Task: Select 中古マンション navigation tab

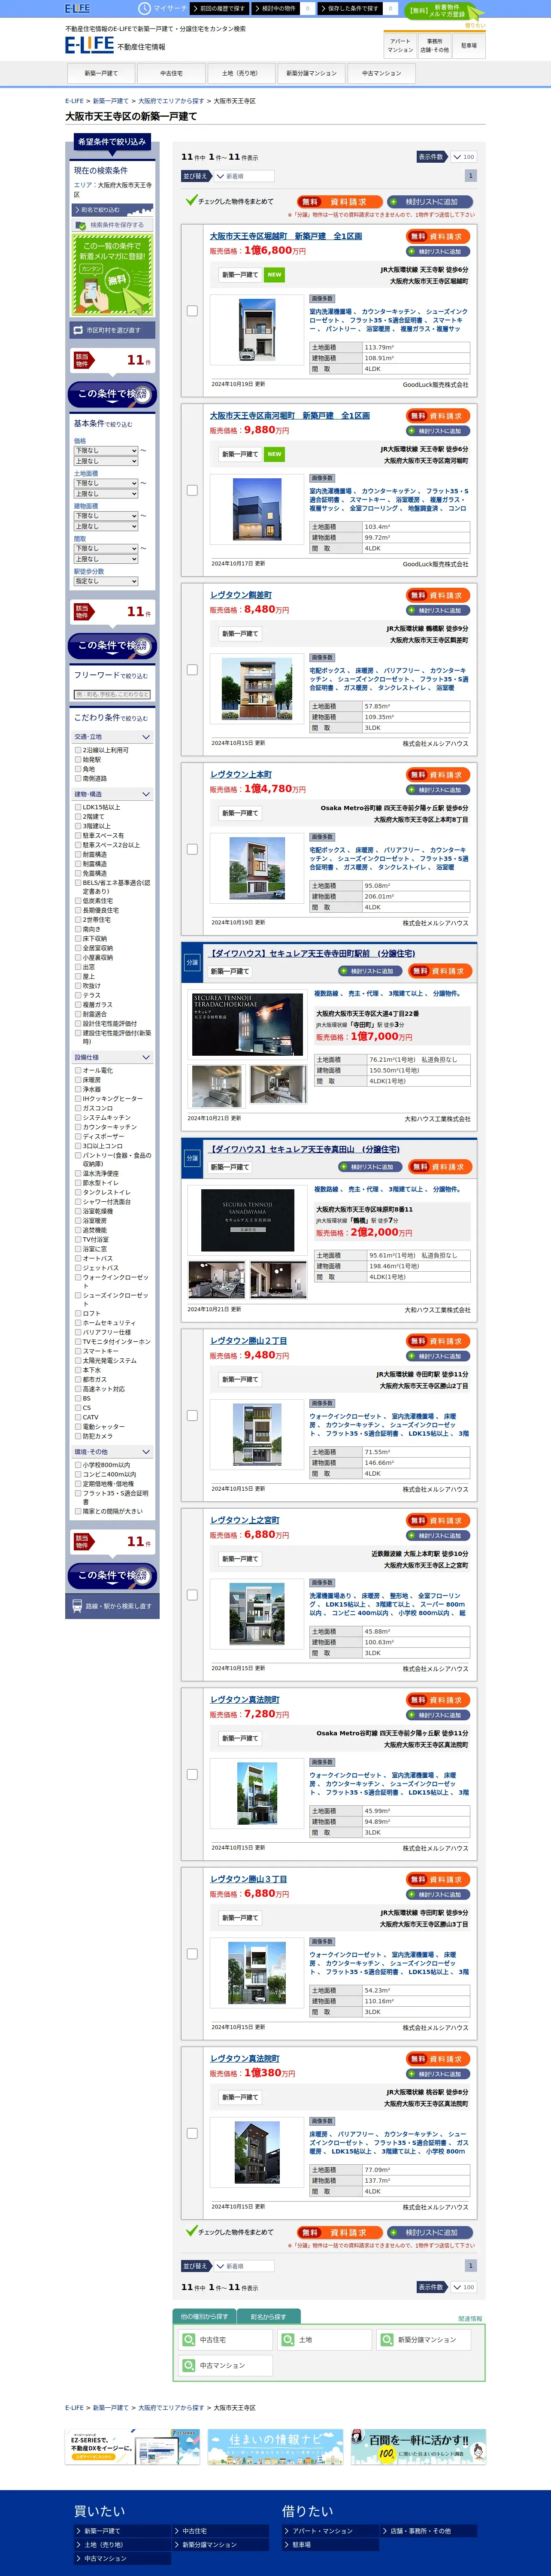Action: tap(382, 73)
